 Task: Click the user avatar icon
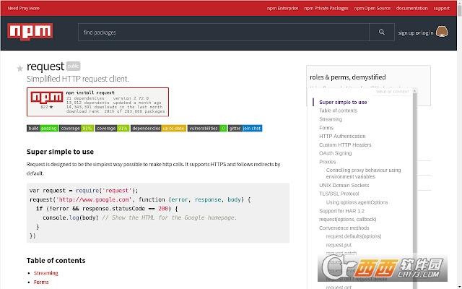pyautogui.click(x=442, y=32)
